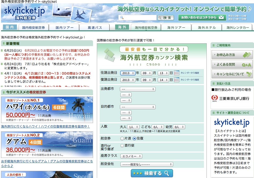Click the skyticket.jp header logo
This screenshot has width=254, height=178.
pos(24,13)
